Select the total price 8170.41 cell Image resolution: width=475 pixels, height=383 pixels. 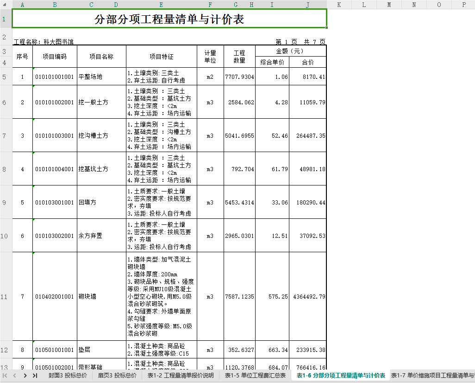click(307, 77)
